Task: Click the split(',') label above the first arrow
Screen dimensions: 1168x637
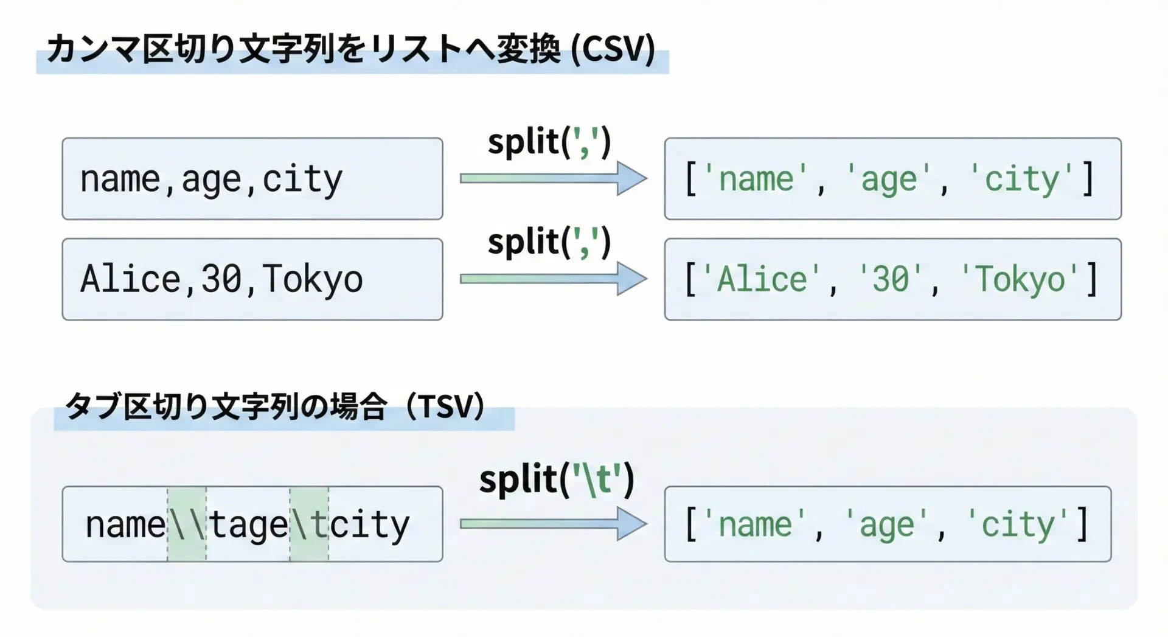Action: point(549,142)
